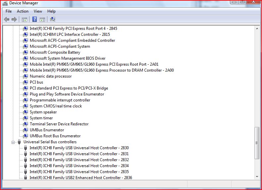Click the Back arrow toolbar icon
Viewport: 262px width, 190px height.
pos(7,20)
